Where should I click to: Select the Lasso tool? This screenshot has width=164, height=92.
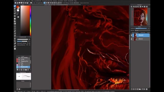click(15, 29)
